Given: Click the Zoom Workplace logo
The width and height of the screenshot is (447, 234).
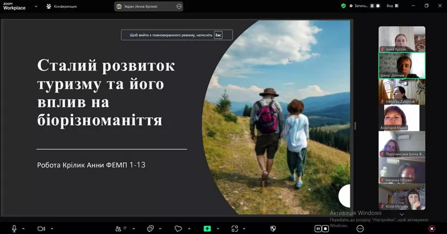Looking at the screenshot, I should point(15,6).
